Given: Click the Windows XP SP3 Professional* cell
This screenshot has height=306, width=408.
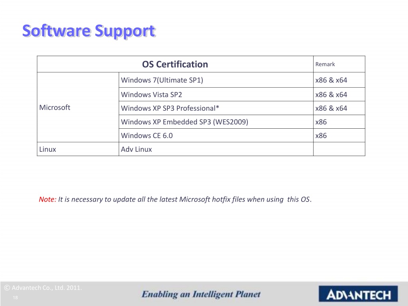Looking at the screenshot, I should 216,108.
